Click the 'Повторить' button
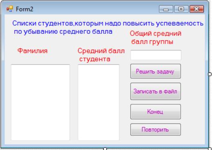This screenshot has height=150, width=212. 156,130
